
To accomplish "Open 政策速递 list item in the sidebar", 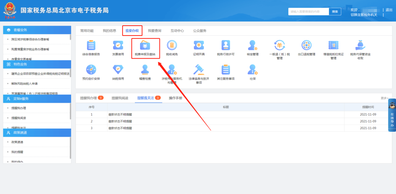I will point(17,142).
